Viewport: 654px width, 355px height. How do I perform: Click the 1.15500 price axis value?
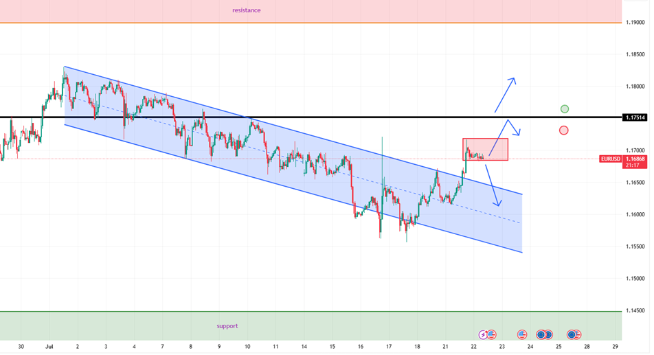click(635, 247)
